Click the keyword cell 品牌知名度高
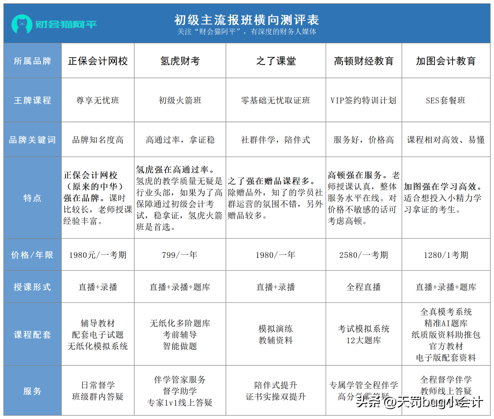Viewport: 494px width, 419px height. pyautogui.click(x=98, y=140)
